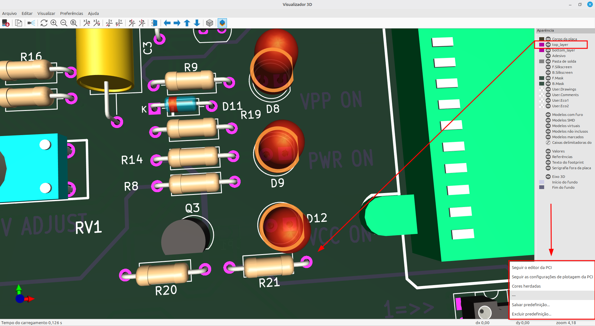Open the Visualizar menu
This screenshot has width=595, height=326.
pyautogui.click(x=46, y=13)
